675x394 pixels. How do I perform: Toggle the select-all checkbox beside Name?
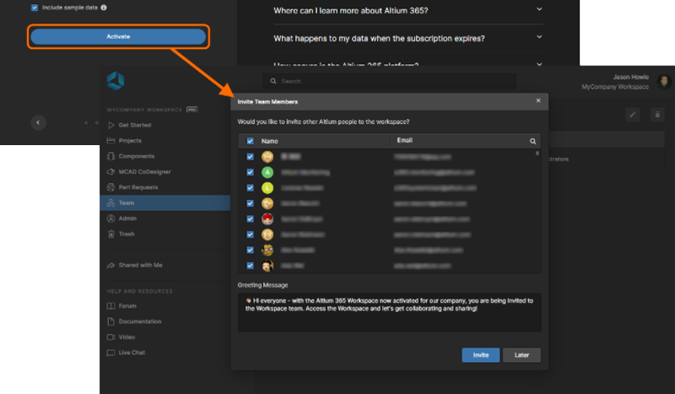click(250, 142)
